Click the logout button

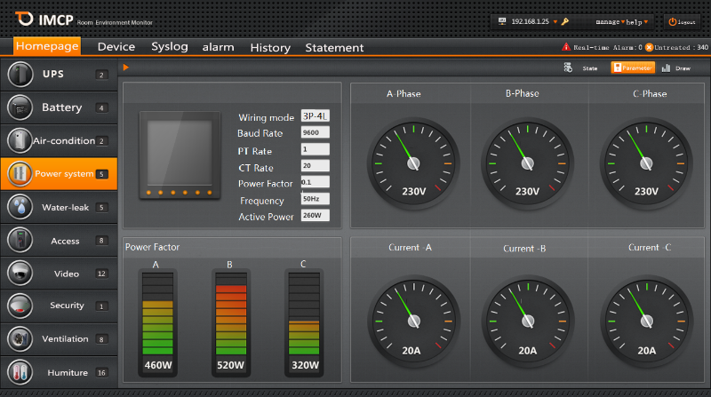click(x=683, y=21)
